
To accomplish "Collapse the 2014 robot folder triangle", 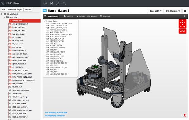I will 4,17.
